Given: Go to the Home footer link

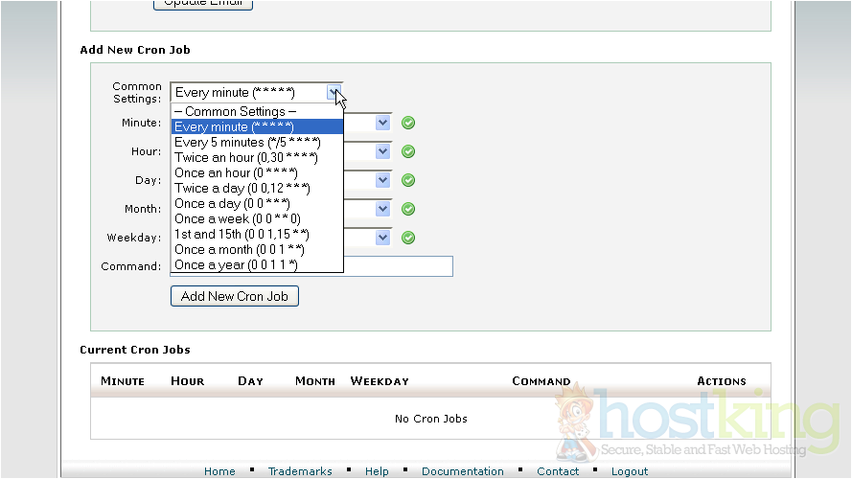Looking at the screenshot, I should [x=219, y=471].
